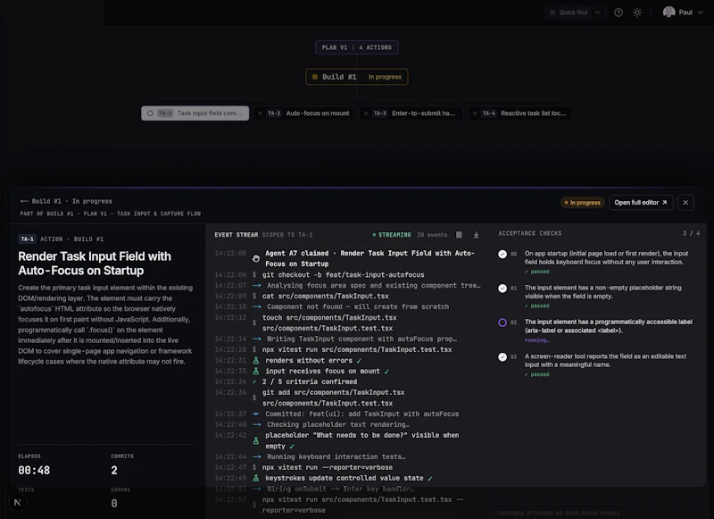Toggle acceptance check 03 screen-reader tool

tap(502, 357)
